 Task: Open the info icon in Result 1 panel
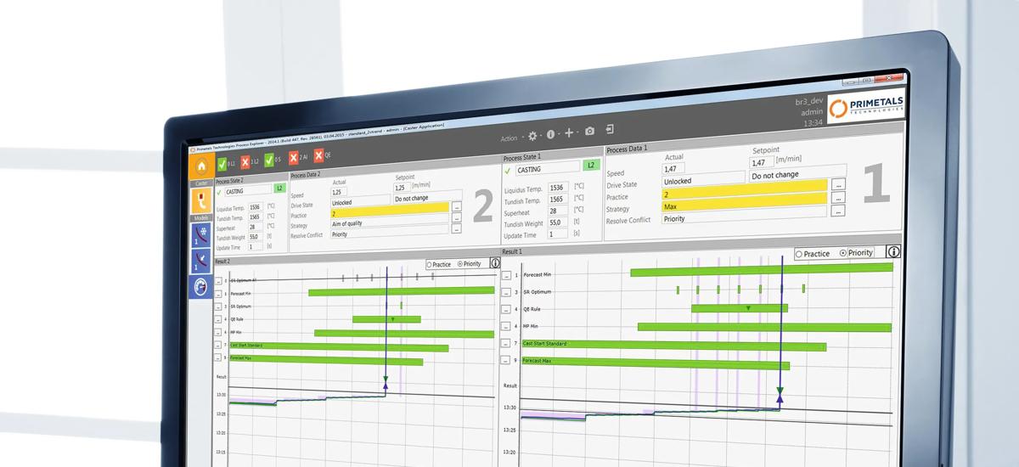(x=893, y=252)
